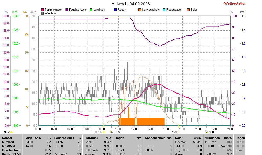The width and height of the screenshot is (262, 155).
Task: Click the sunrise marker at 08:06
Action: [103, 132]
